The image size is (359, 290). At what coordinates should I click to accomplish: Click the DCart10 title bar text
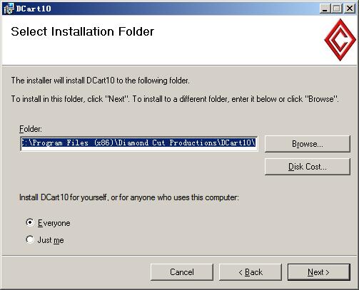pos(34,9)
